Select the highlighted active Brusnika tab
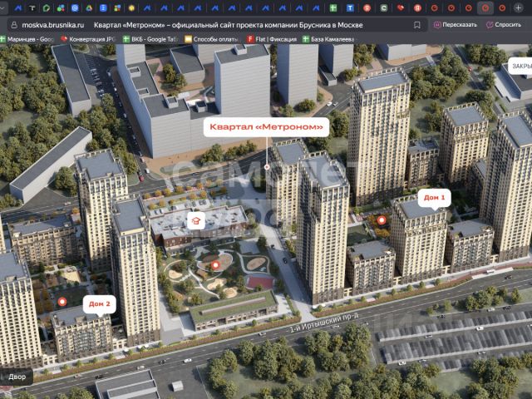 coord(485,7)
